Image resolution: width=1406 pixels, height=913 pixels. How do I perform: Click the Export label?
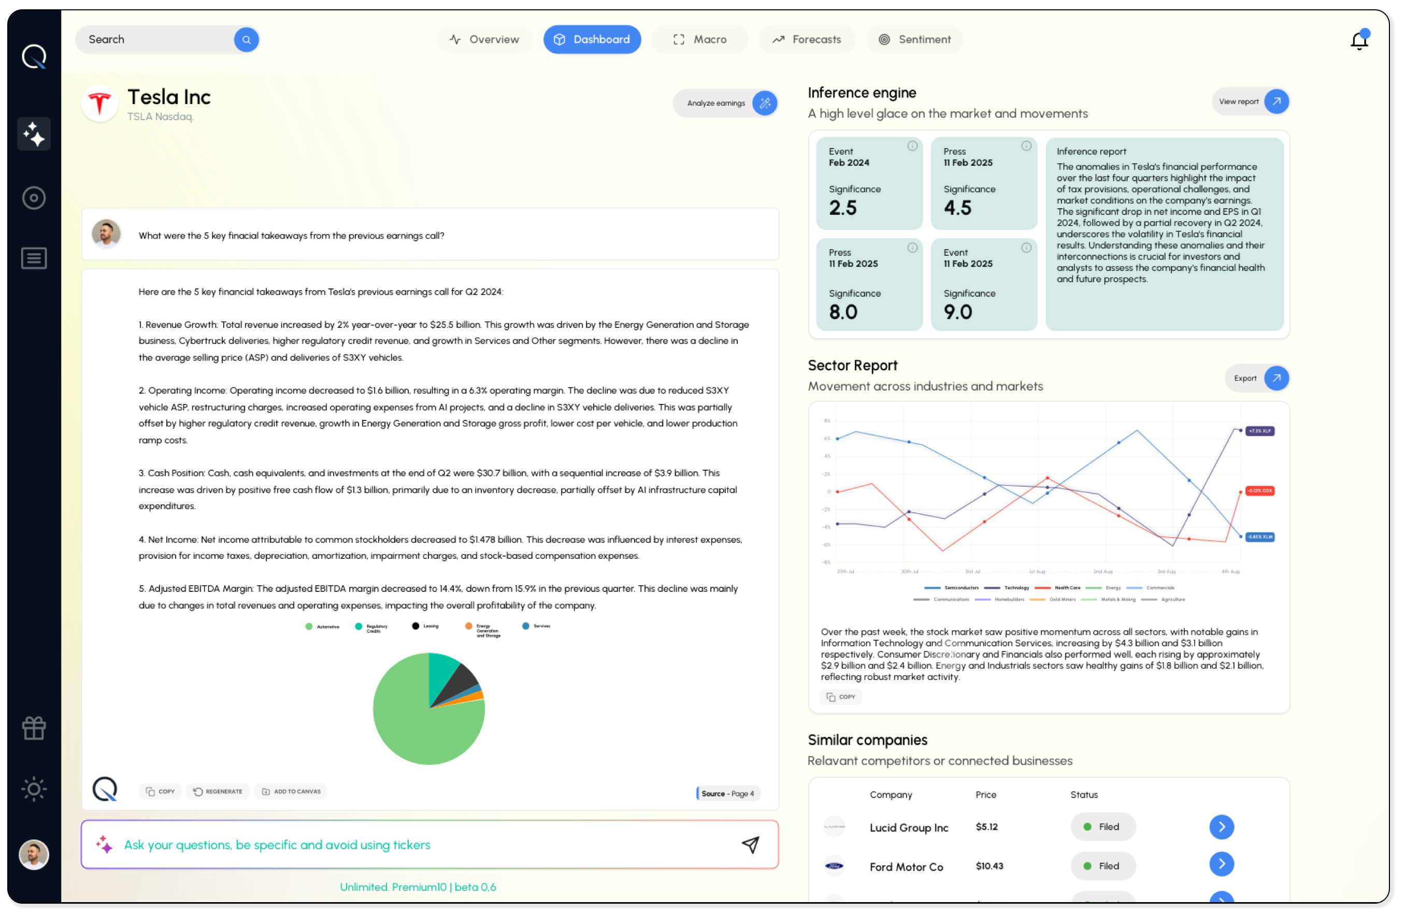coord(1246,379)
